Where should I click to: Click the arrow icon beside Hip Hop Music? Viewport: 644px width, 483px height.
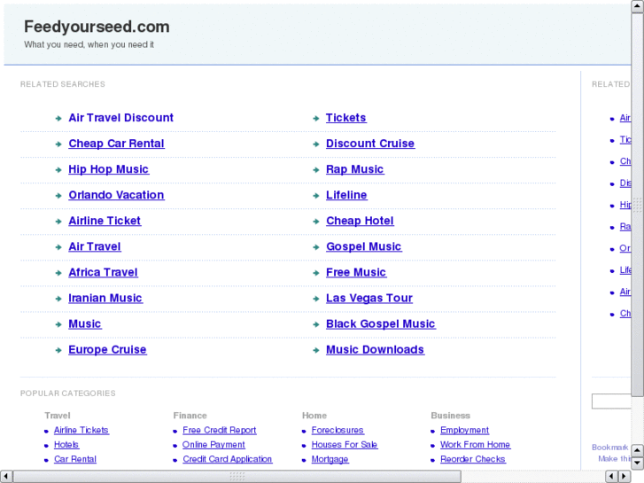[x=58, y=170]
